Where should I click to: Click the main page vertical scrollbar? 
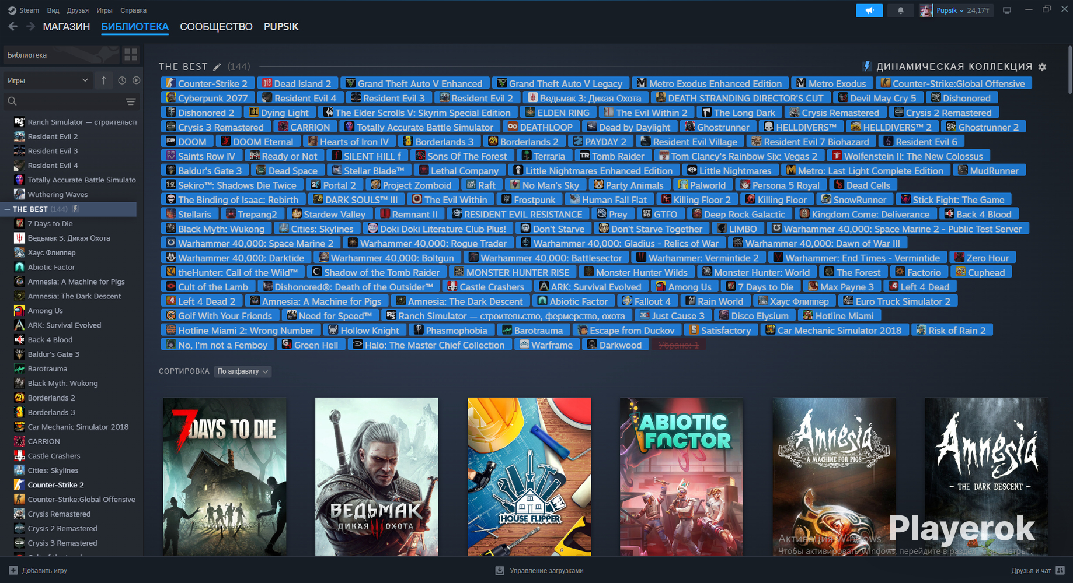(1069, 70)
